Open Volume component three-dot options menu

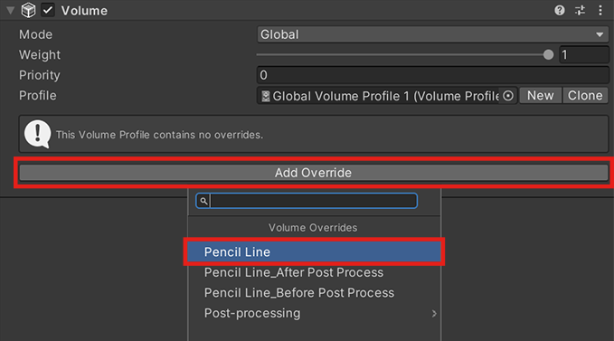600,10
